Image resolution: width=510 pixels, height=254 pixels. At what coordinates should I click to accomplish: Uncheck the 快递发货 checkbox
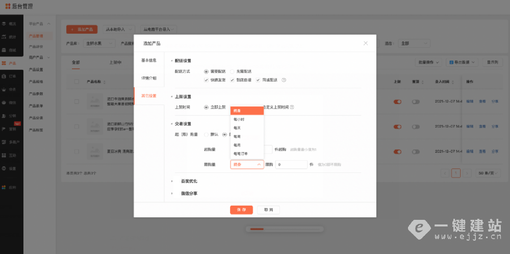[206, 80]
